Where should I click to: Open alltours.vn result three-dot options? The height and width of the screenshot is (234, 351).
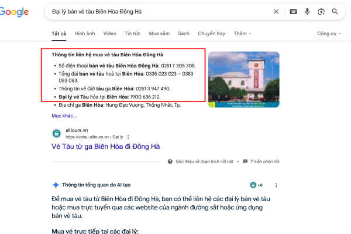128,137
